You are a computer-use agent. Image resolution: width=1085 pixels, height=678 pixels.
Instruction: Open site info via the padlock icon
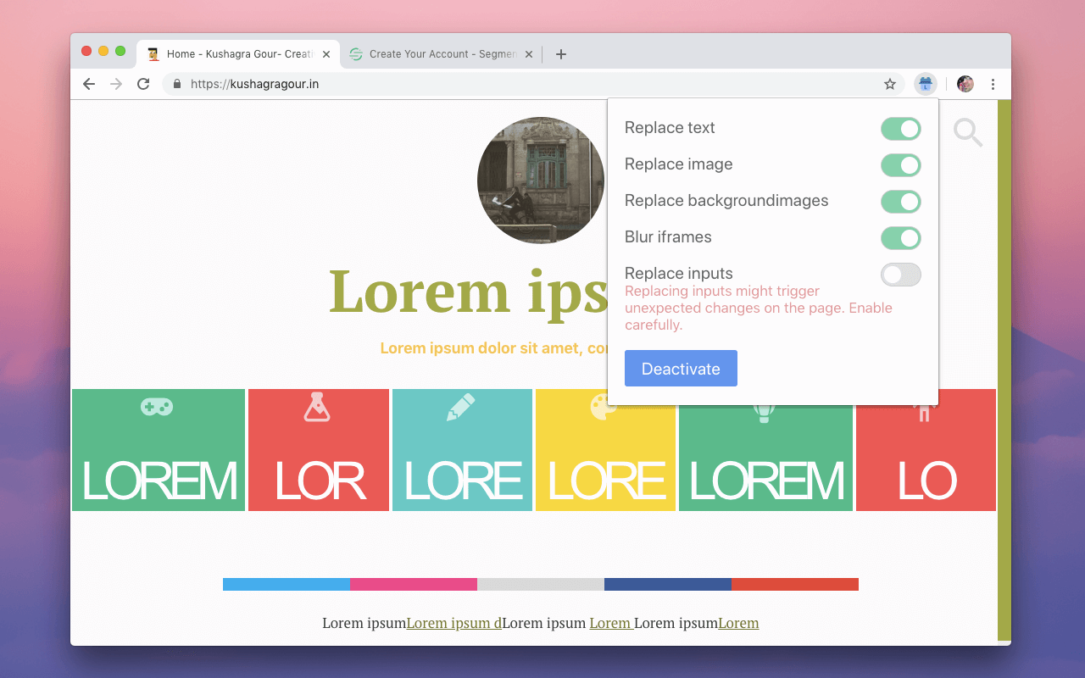pyautogui.click(x=175, y=84)
